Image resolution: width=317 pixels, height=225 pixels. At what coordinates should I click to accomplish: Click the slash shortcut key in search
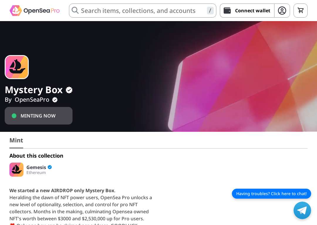[210, 11]
